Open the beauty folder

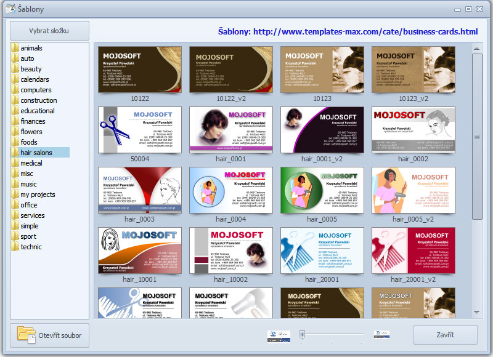click(x=31, y=69)
